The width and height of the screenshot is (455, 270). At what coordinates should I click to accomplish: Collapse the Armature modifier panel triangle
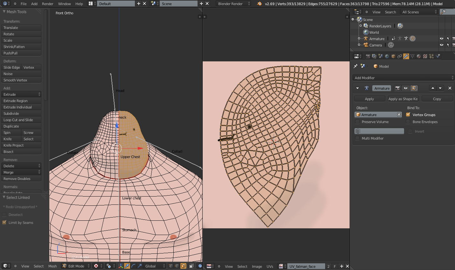point(357,88)
